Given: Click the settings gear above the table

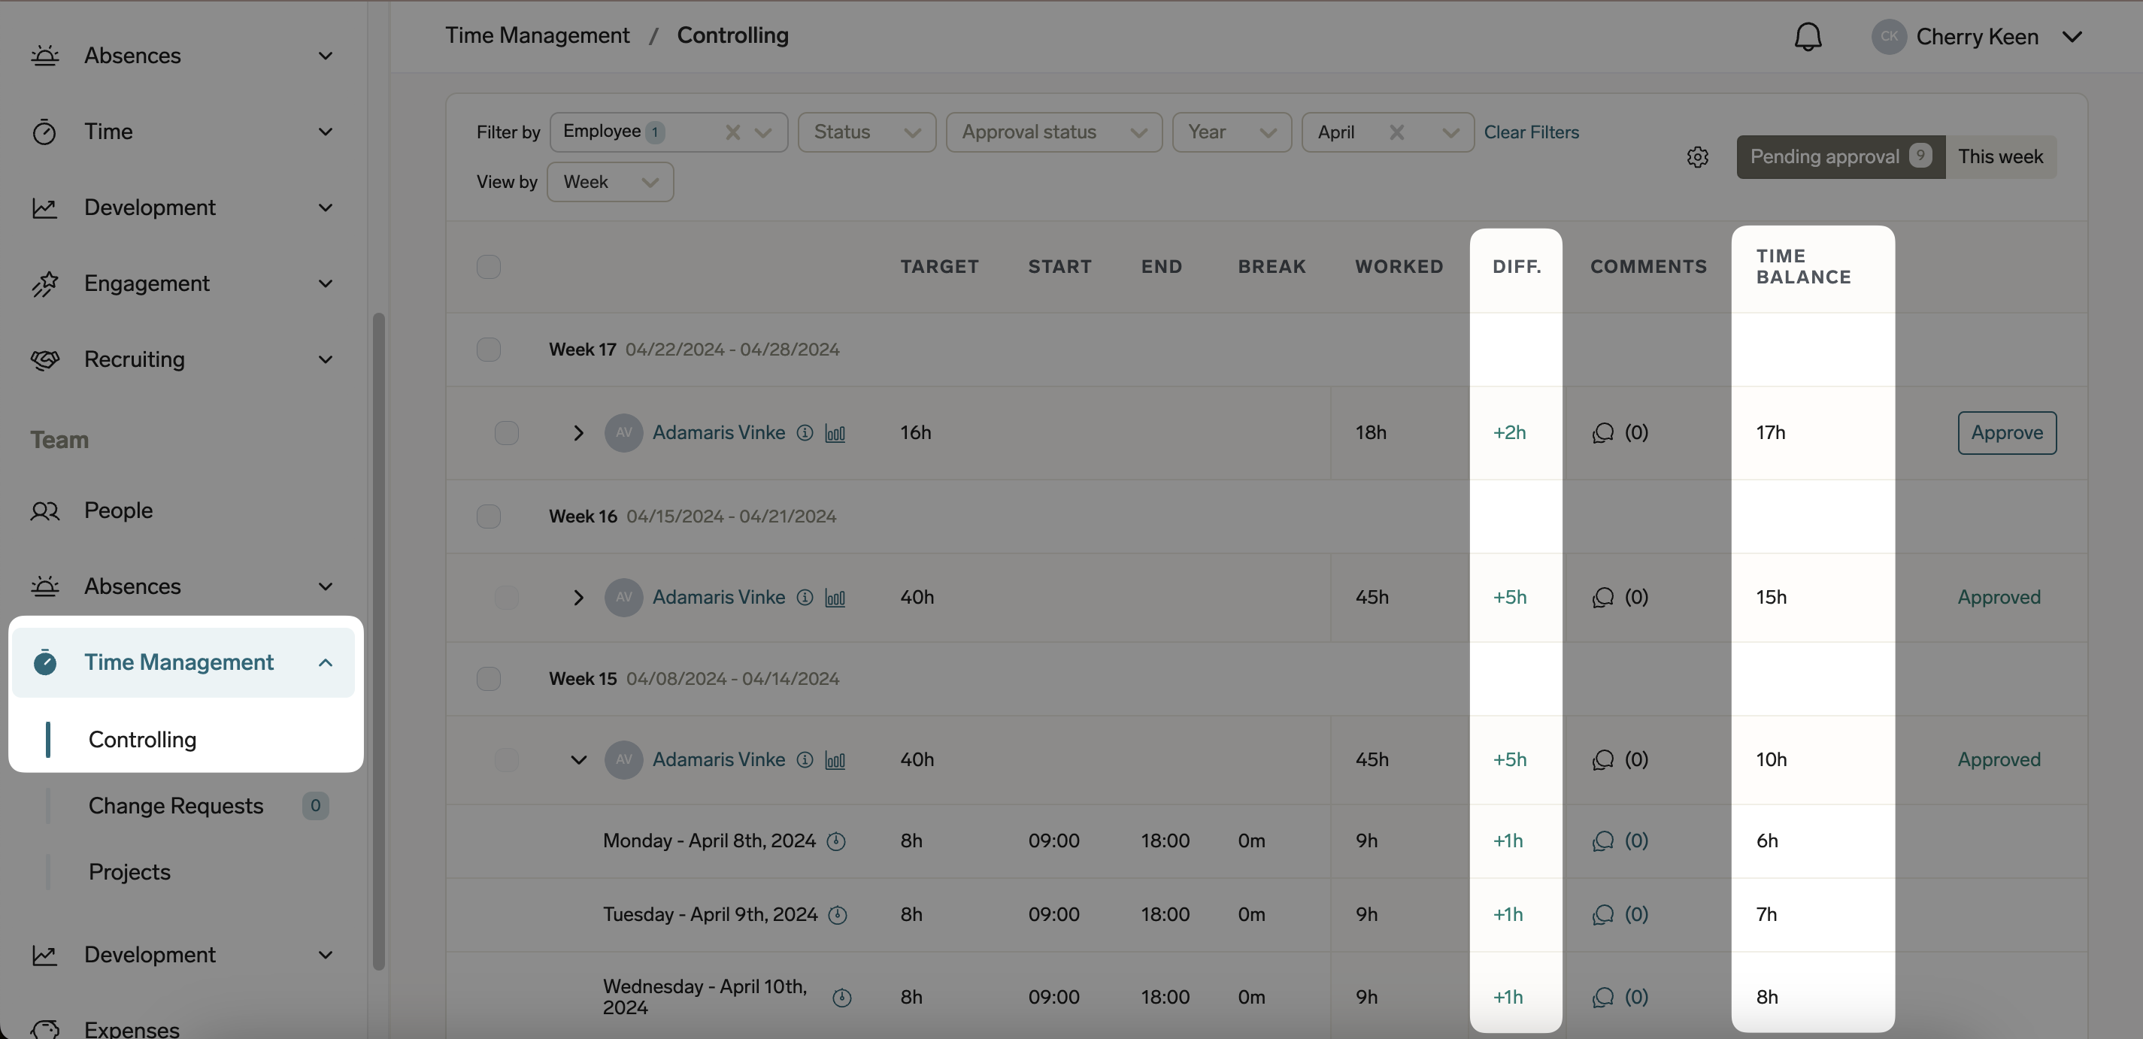Looking at the screenshot, I should point(1698,157).
